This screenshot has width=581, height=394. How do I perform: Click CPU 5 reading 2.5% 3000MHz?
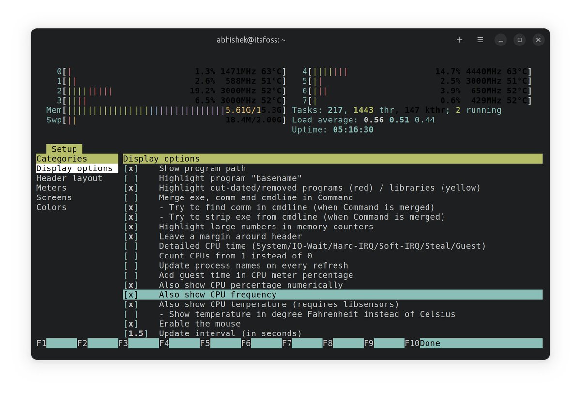click(471, 81)
